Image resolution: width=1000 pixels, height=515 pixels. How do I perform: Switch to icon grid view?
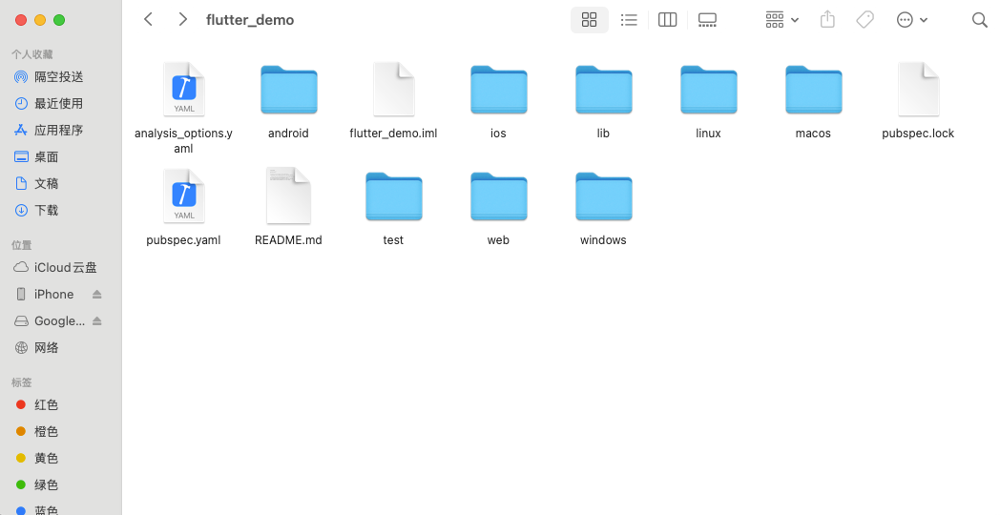(x=590, y=20)
